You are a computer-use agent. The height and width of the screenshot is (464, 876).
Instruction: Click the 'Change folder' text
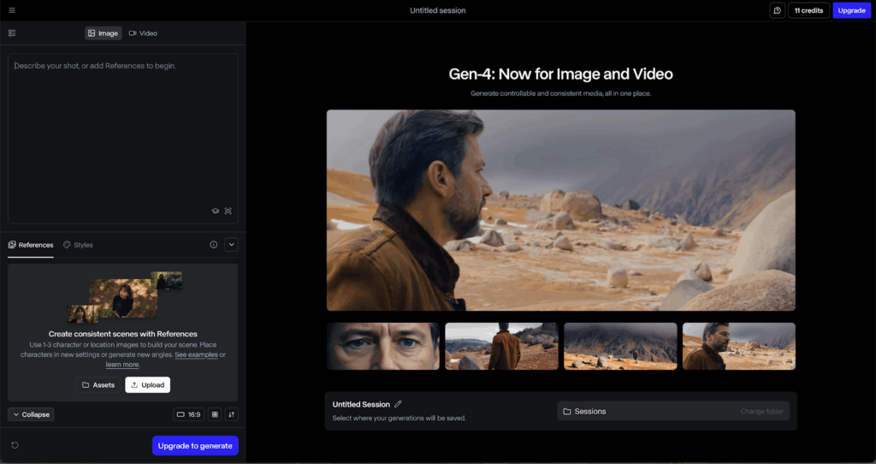click(x=762, y=412)
